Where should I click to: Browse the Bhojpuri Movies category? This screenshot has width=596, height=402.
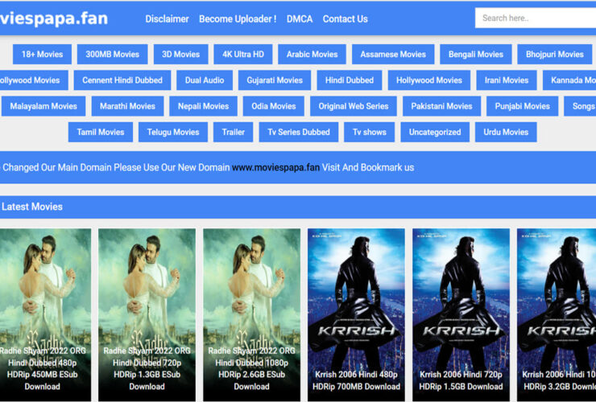tap(555, 55)
